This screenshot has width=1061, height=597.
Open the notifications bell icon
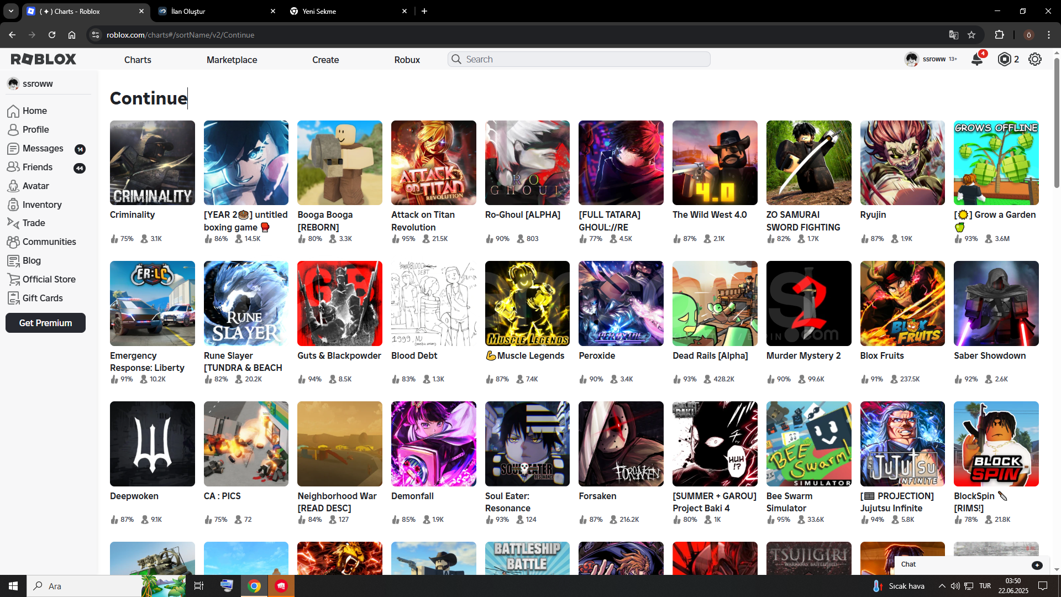click(977, 59)
